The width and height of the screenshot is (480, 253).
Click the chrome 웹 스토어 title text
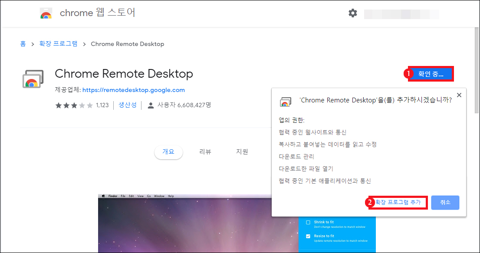point(97,13)
